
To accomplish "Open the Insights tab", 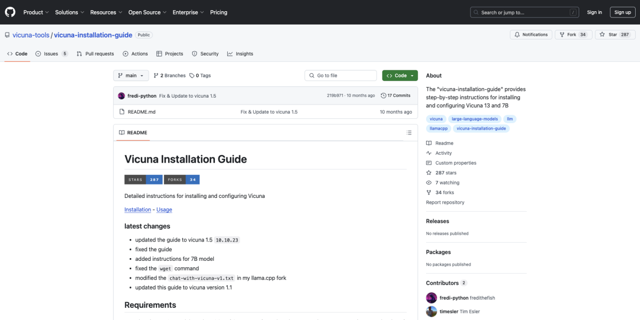I will click(240, 54).
